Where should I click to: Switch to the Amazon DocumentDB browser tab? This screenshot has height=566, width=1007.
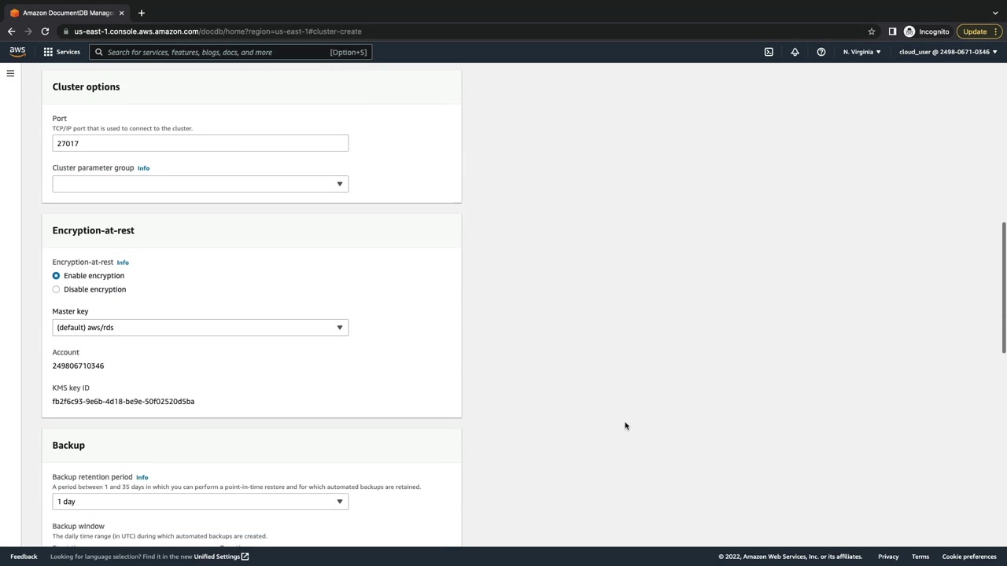pyautogui.click(x=67, y=13)
